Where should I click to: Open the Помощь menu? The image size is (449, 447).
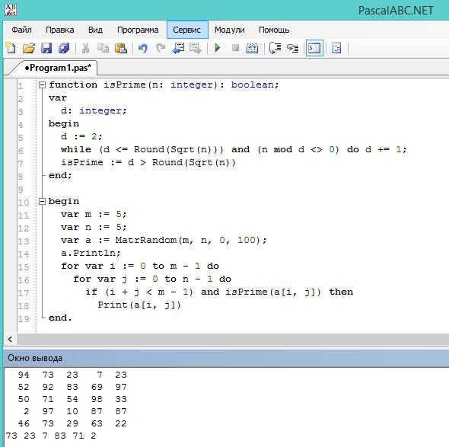(x=274, y=30)
